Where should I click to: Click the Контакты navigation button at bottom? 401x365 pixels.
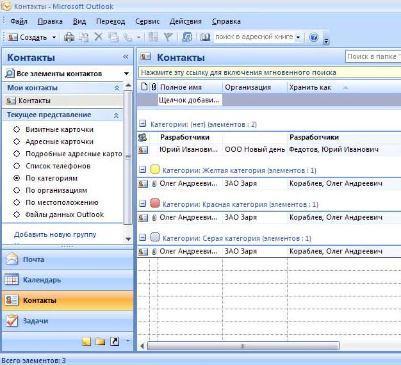point(67,300)
